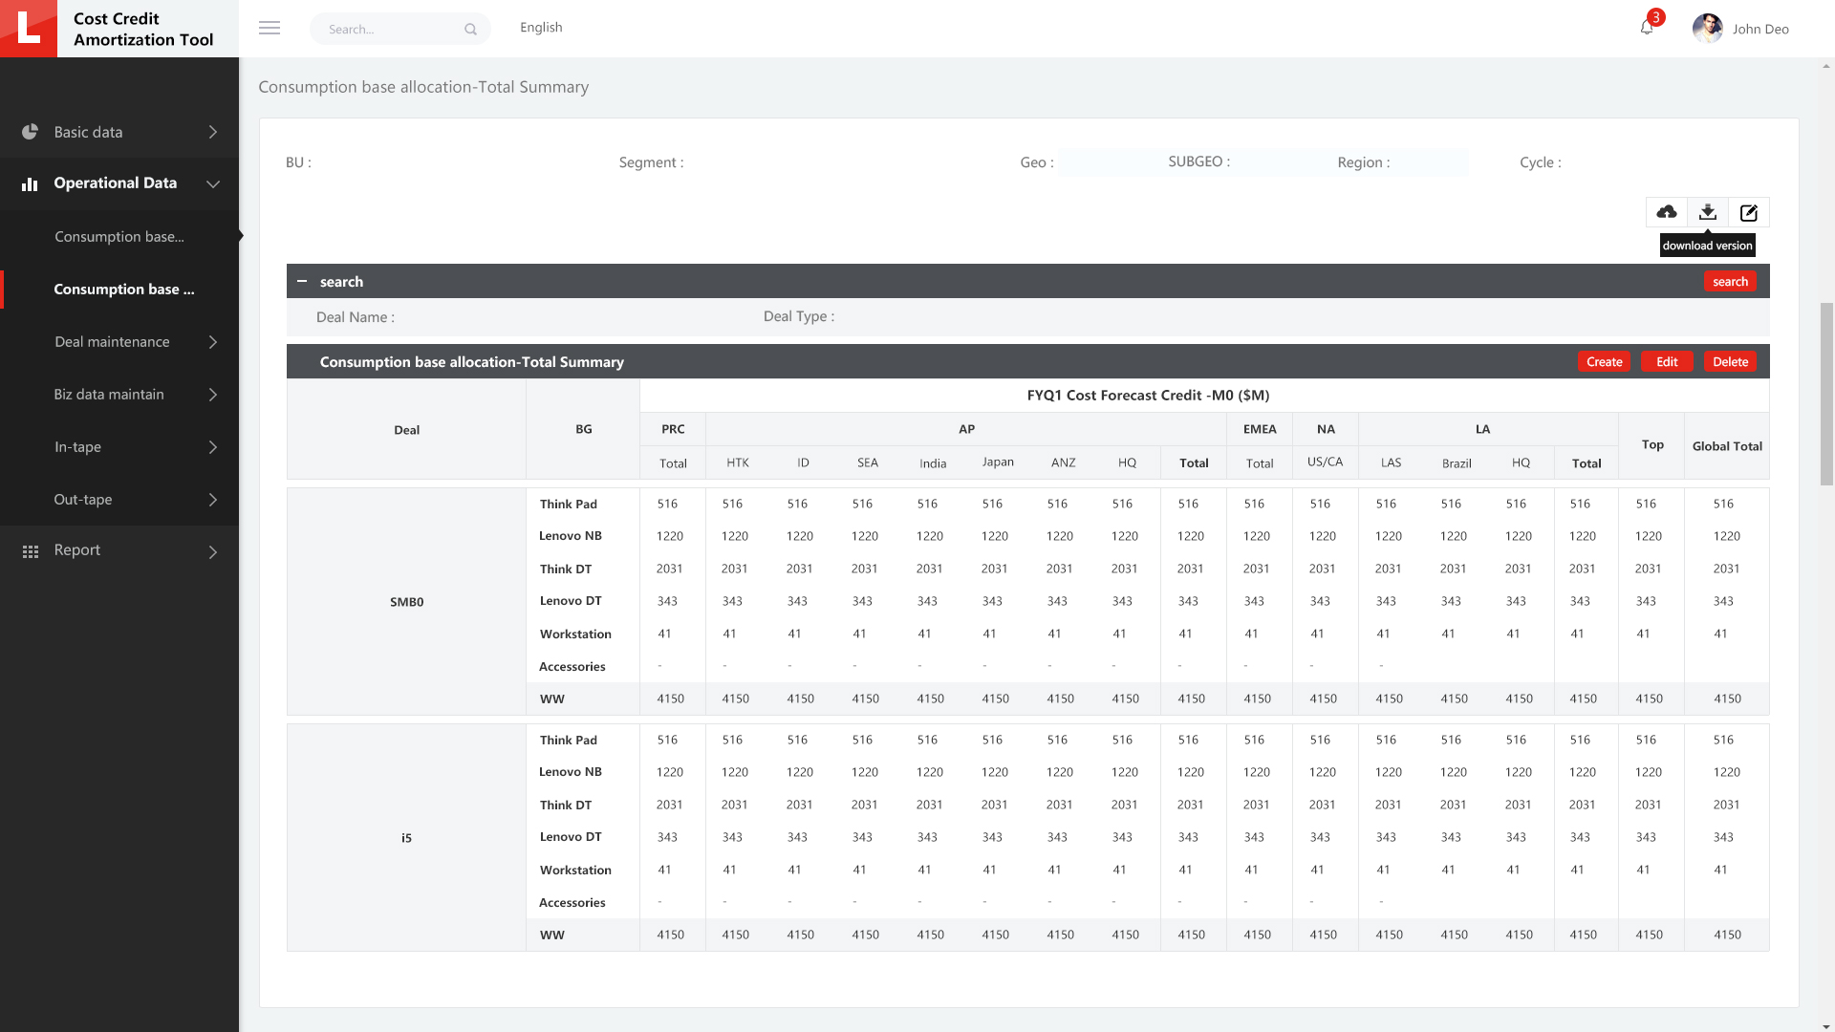Click the ANZ column header
1835x1032 pixels.
tap(1063, 462)
